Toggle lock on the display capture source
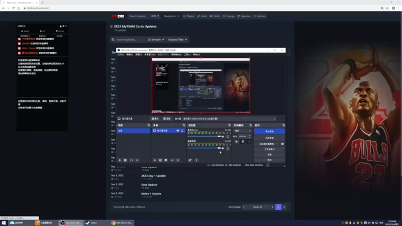402x226 pixels. pos(182,131)
